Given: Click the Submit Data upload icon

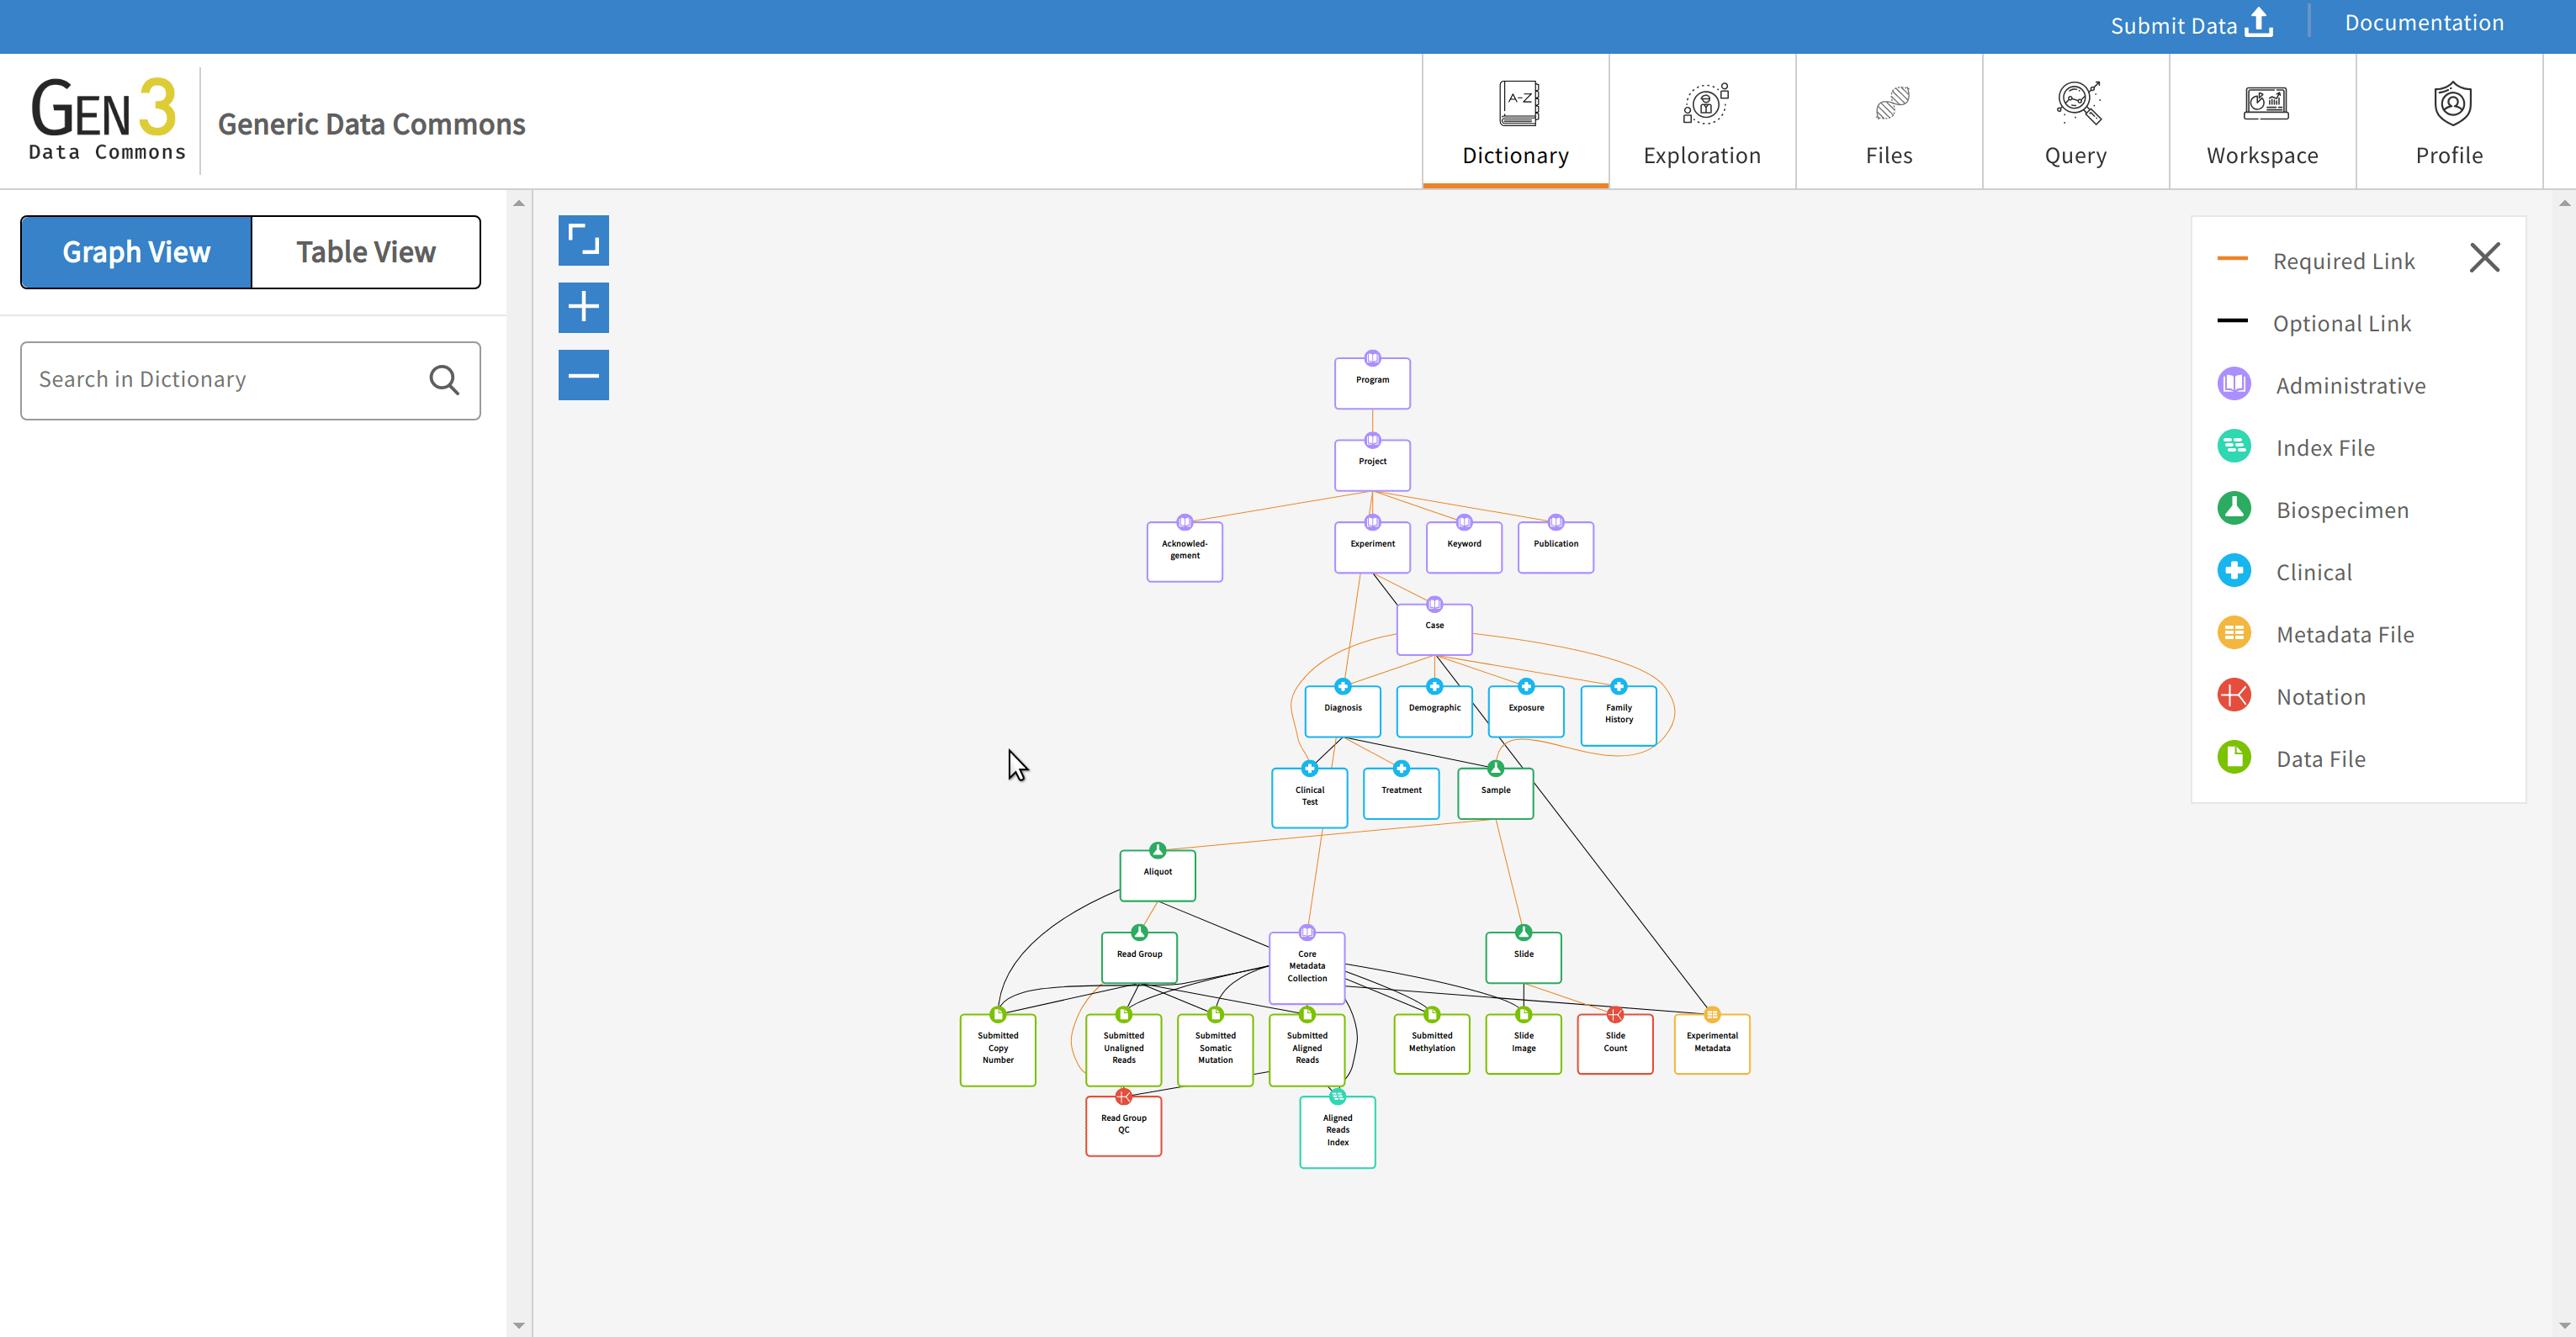Looking at the screenshot, I should tap(2259, 23).
